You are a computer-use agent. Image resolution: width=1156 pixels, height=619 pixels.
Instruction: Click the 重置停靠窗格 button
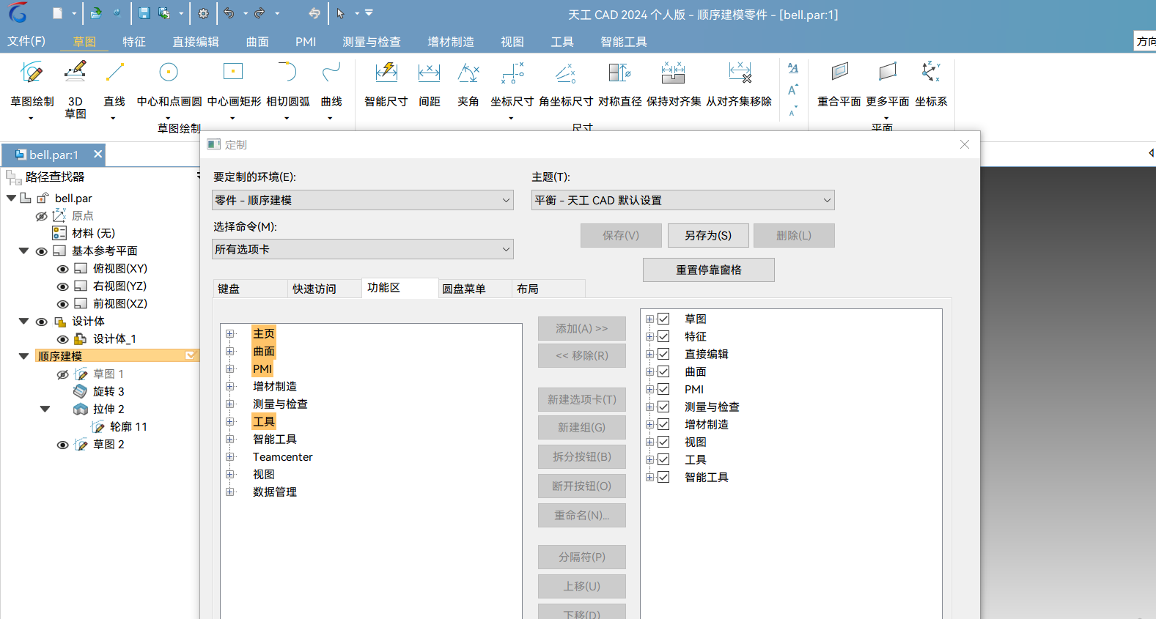(709, 270)
